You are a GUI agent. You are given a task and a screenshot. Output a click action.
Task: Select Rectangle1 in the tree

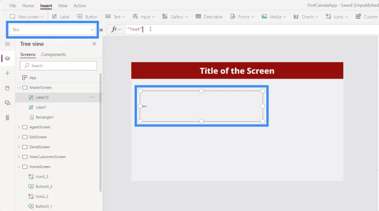point(45,117)
